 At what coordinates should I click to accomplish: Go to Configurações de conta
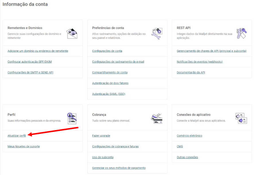tap(107, 51)
